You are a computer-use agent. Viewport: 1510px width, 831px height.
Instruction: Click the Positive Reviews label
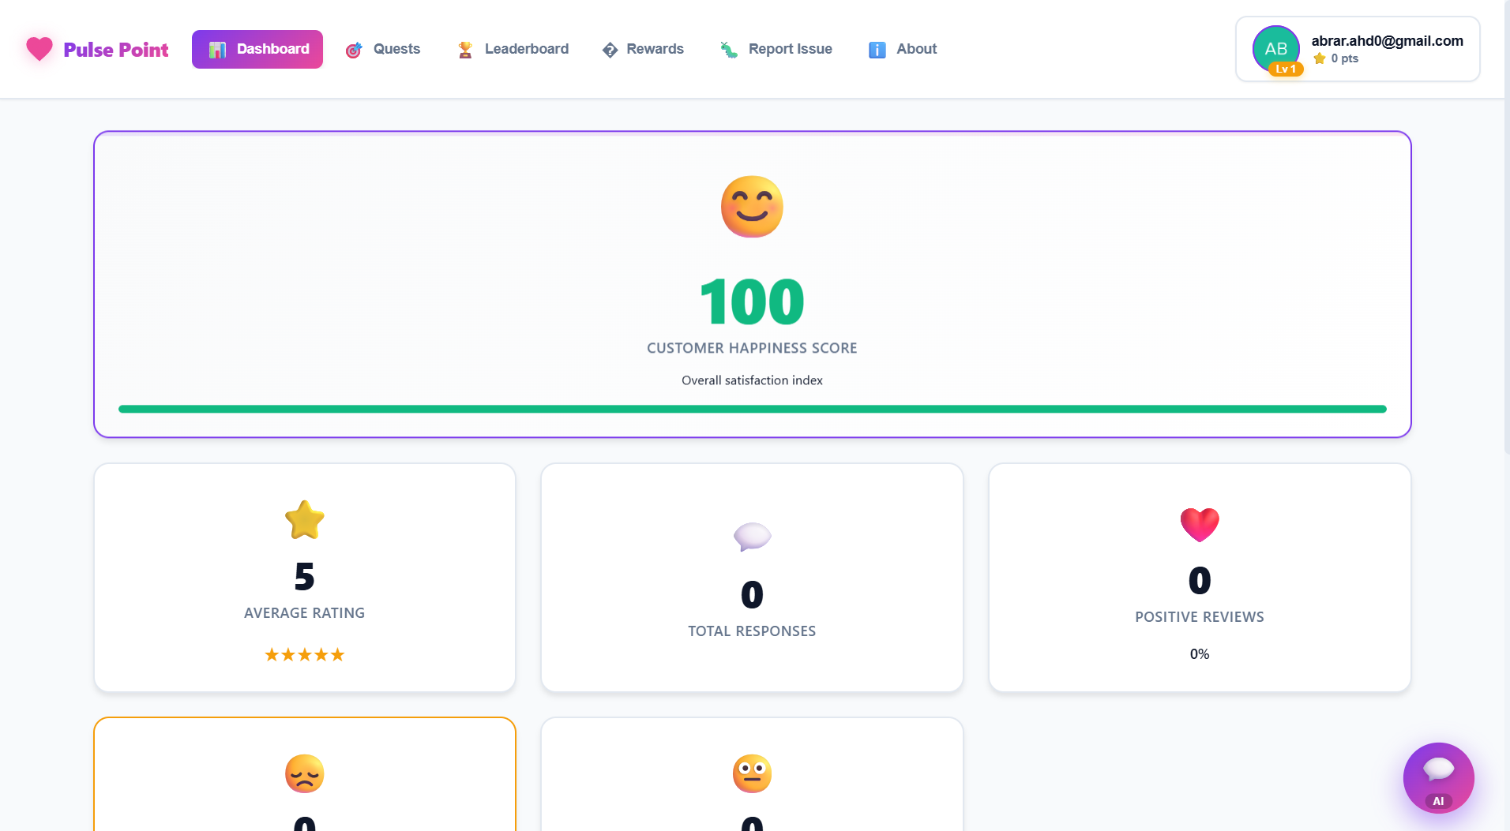(x=1200, y=617)
